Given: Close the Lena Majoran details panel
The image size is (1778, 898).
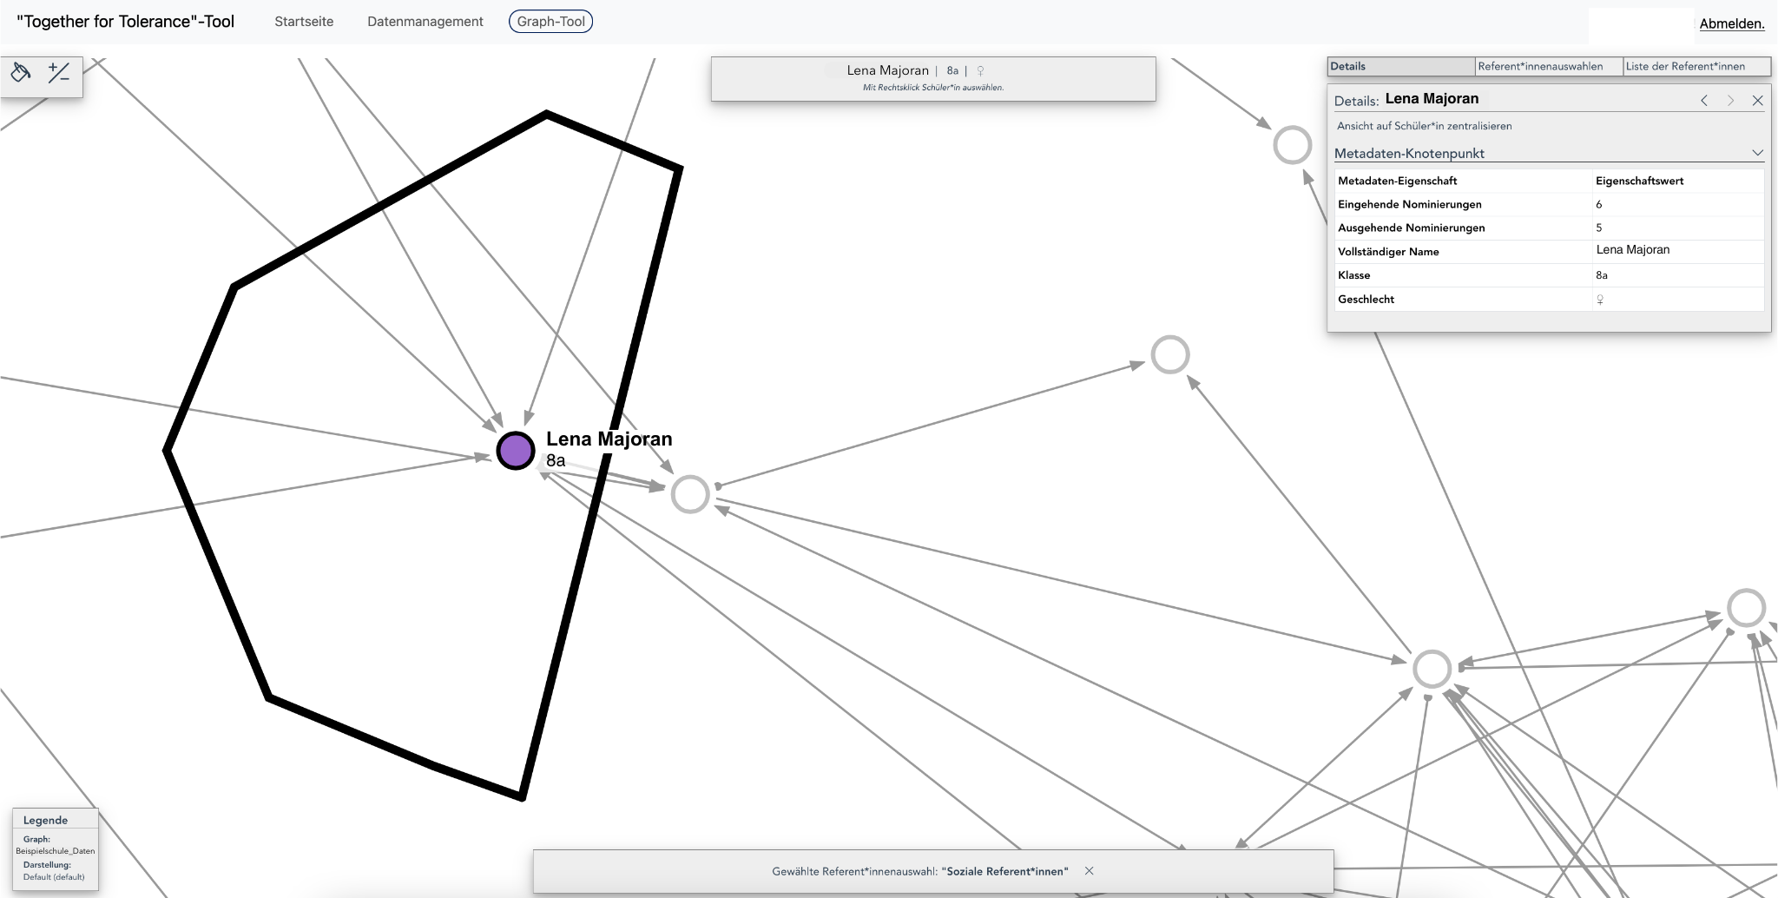Looking at the screenshot, I should click(x=1757, y=101).
